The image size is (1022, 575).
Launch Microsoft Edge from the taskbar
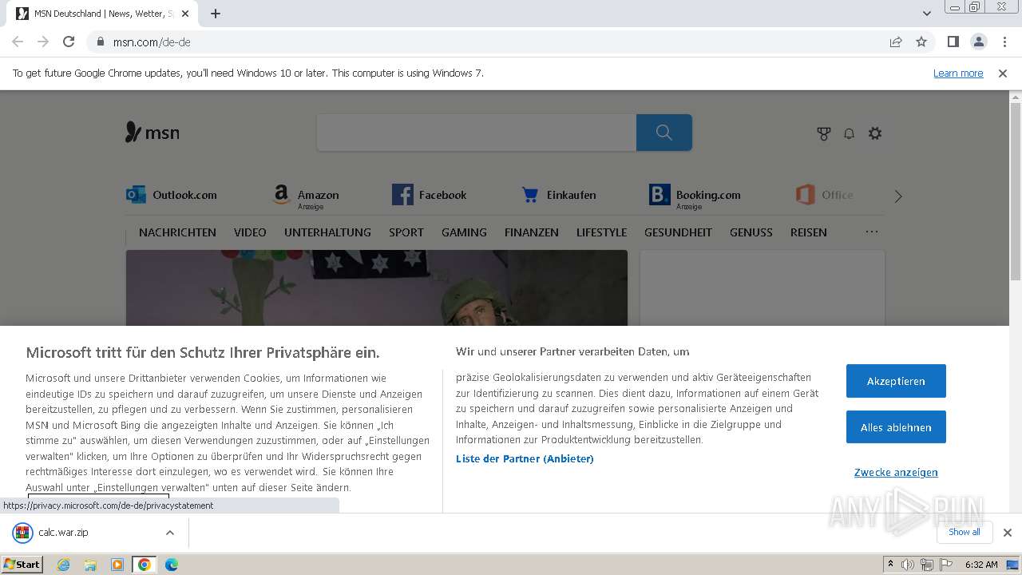(171, 565)
